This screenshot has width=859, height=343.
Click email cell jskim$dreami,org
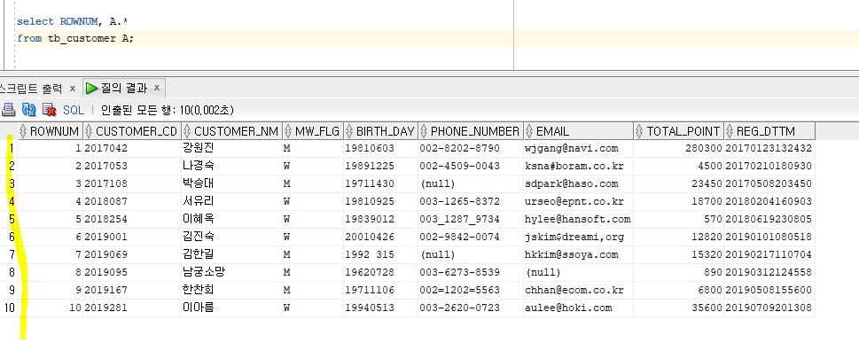point(579,237)
